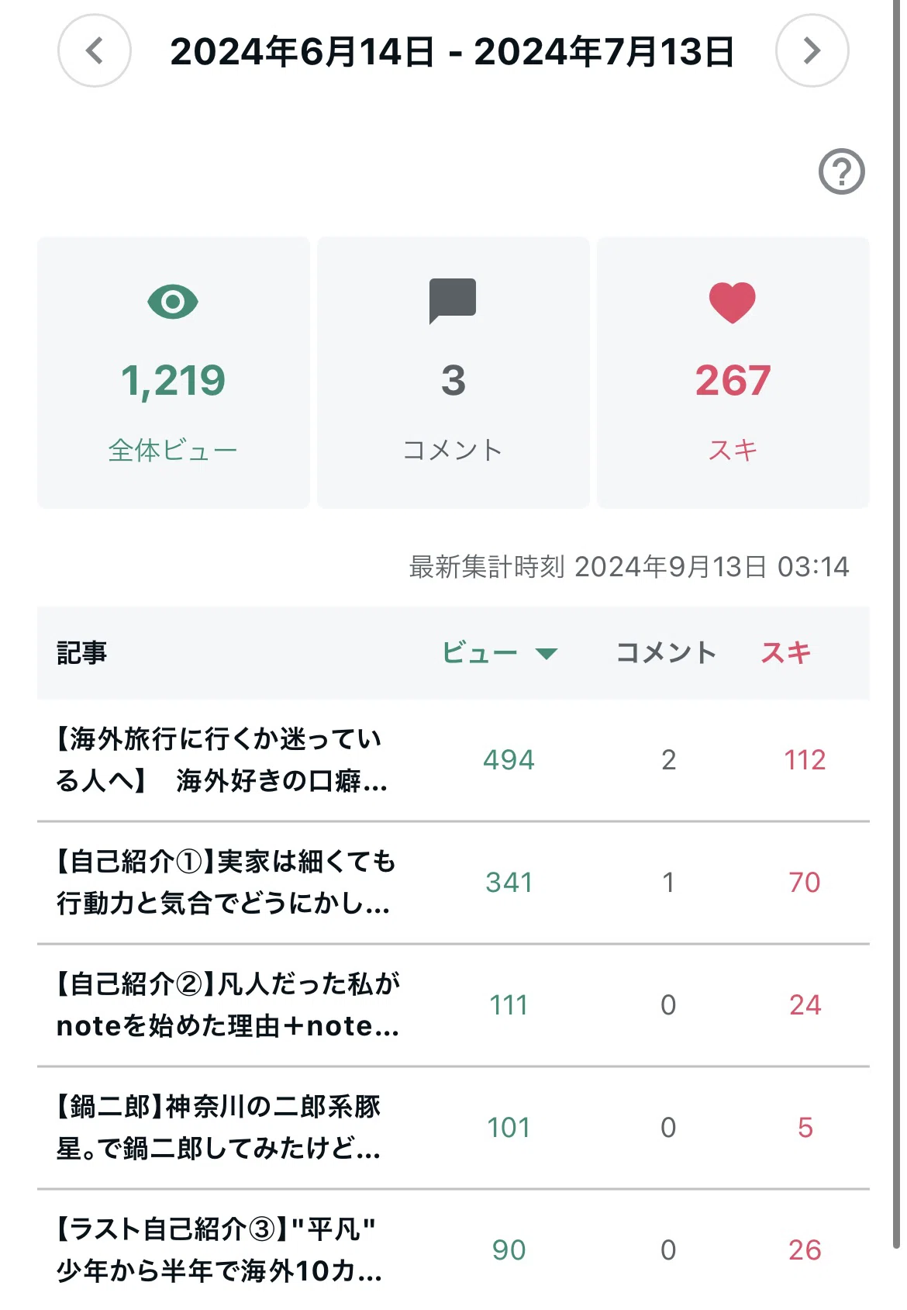
Task: Go to the next date range arrow
Action: click(812, 50)
